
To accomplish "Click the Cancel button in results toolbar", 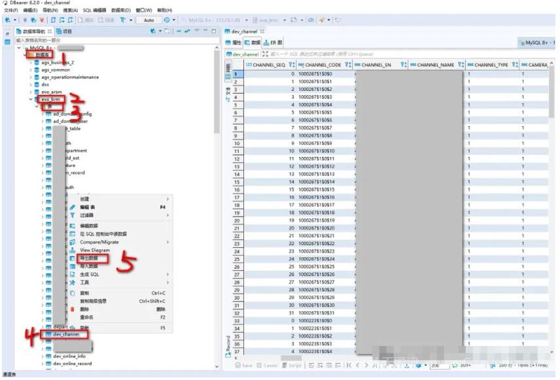I will point(268,365).
